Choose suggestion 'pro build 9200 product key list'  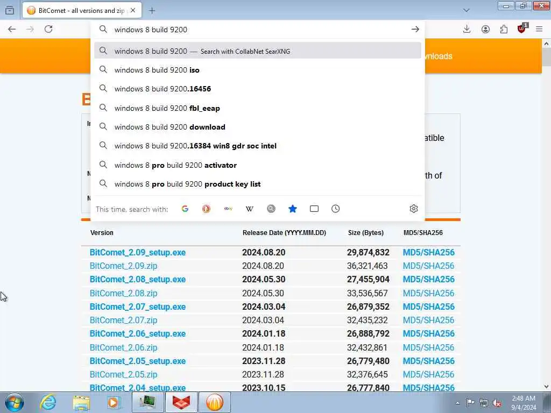[x=258, y=184]
